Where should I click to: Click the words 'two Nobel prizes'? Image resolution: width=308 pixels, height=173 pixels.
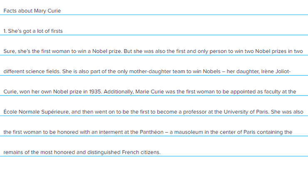coord(266,51)
